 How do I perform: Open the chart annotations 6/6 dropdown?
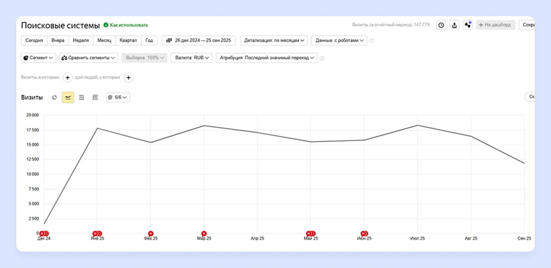(118, 97)
